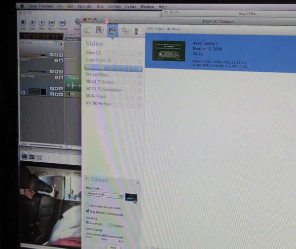
Task: Open the Toast Titanium application menu
Action: click(40, 6)
